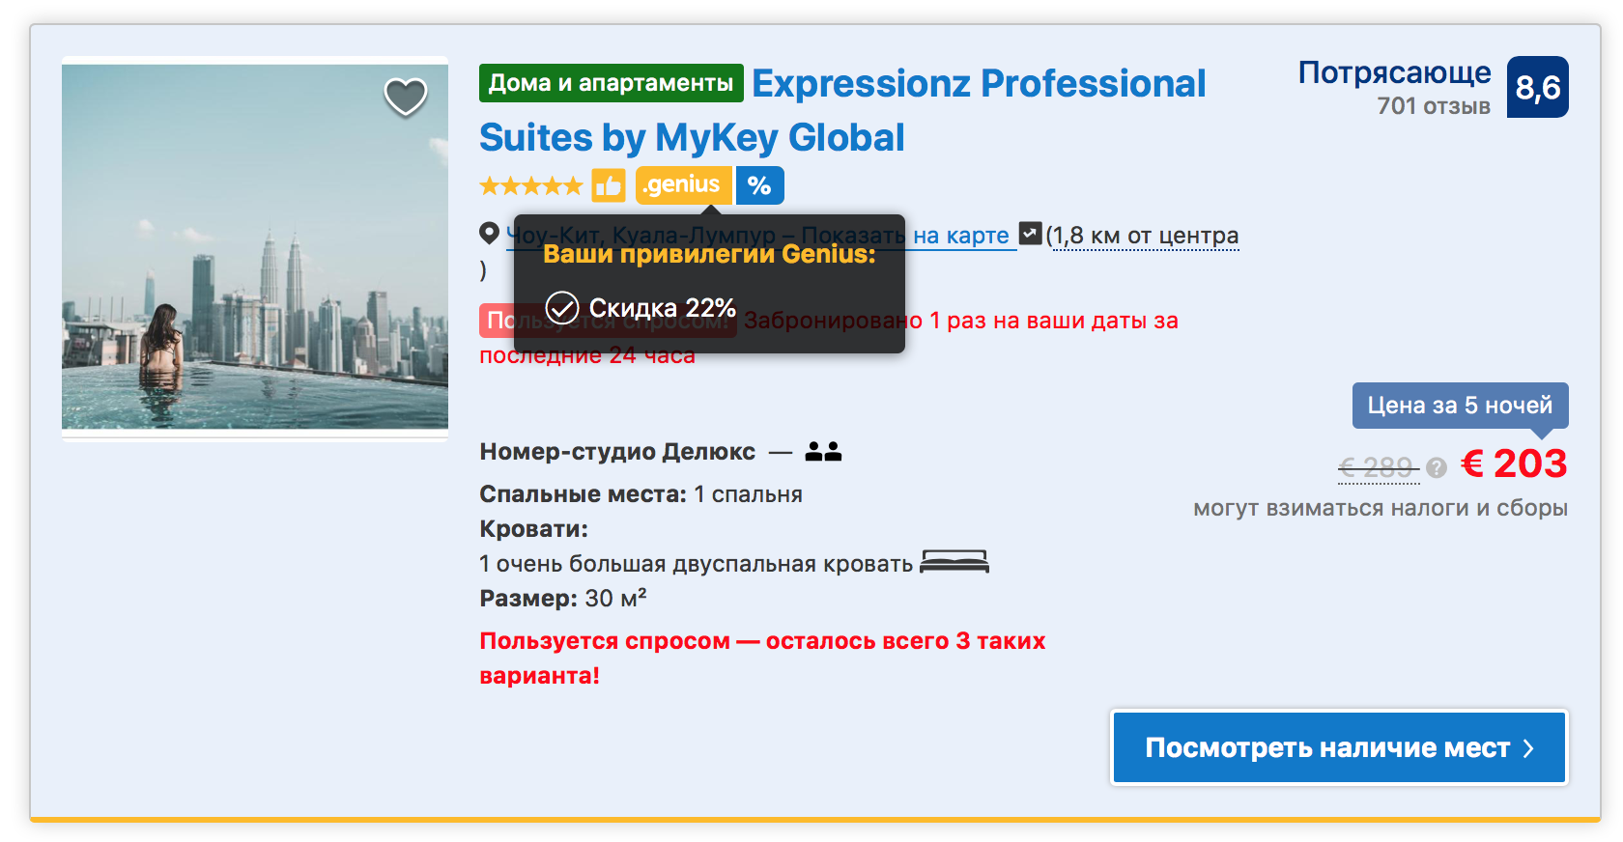
Task: Click the 'Номер-студио Делюкс' room name
Action: coord(617,452)
